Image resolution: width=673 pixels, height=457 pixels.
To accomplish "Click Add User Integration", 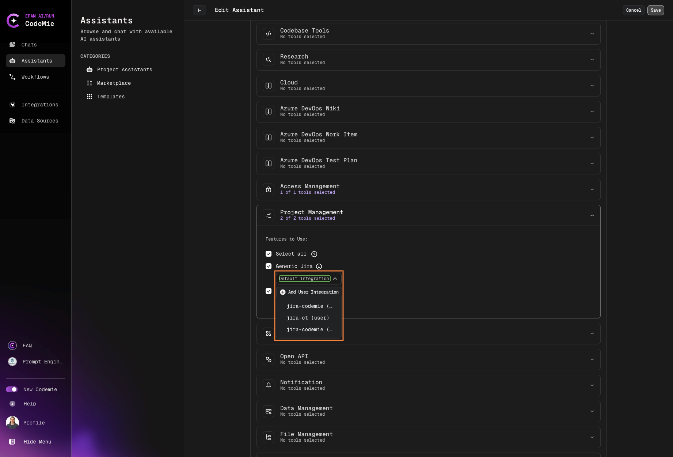I will 309,292.
